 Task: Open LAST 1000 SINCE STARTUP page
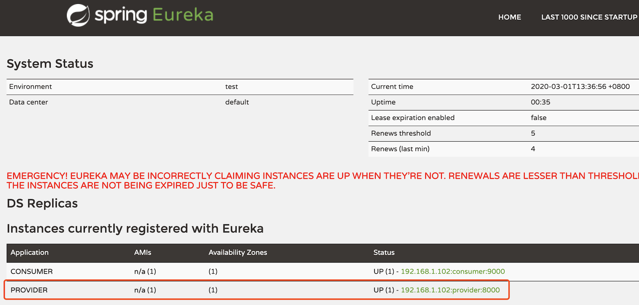(x=589, y=17)
